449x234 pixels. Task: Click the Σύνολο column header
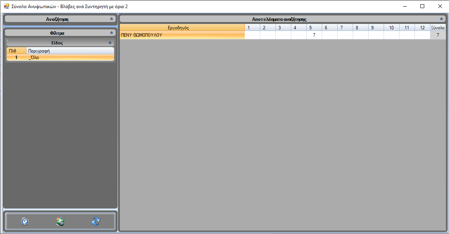[x=438, y=28]
